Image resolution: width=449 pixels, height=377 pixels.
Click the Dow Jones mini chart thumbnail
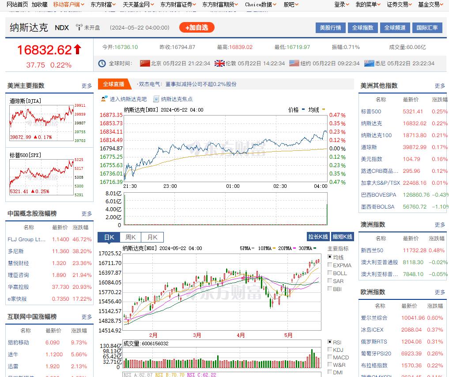coord(42,123)
